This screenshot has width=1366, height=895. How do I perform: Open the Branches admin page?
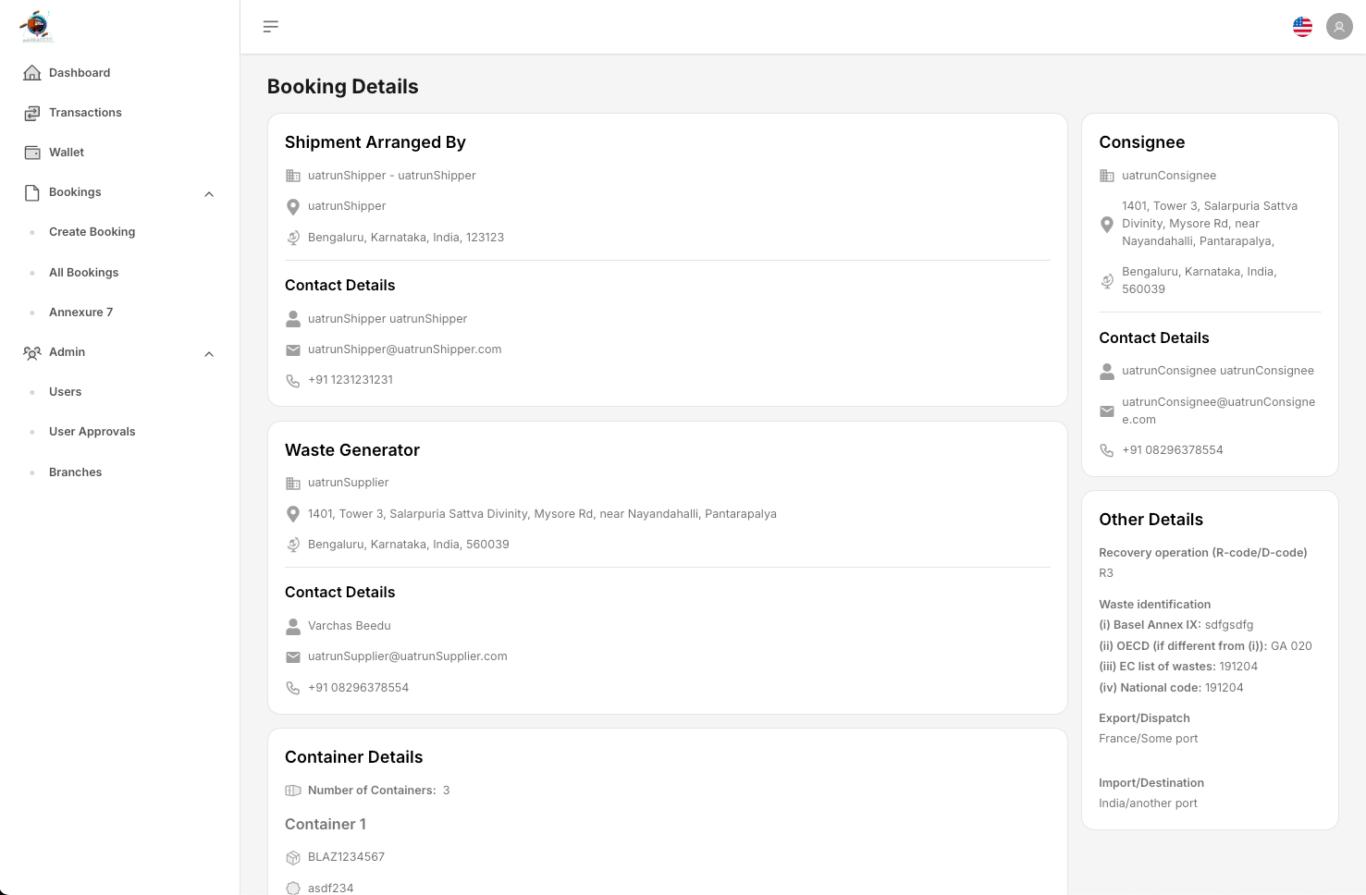[75, 472]
